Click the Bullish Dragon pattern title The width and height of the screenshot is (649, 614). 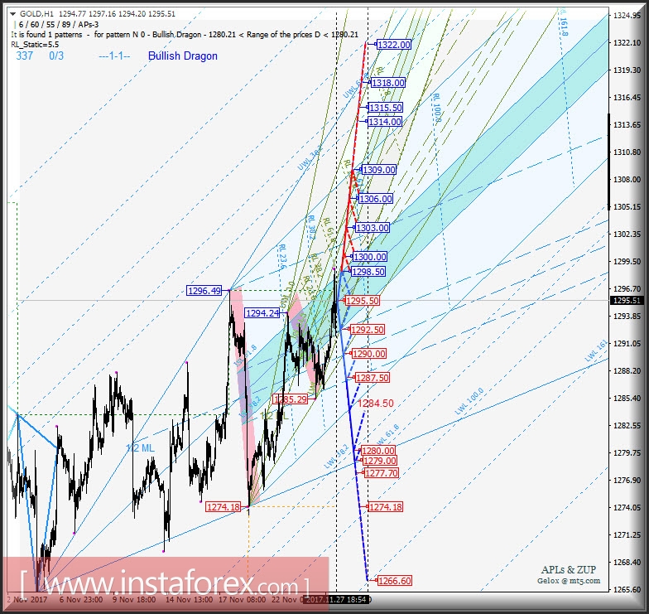pyautogui.click(x=182, y=56)
